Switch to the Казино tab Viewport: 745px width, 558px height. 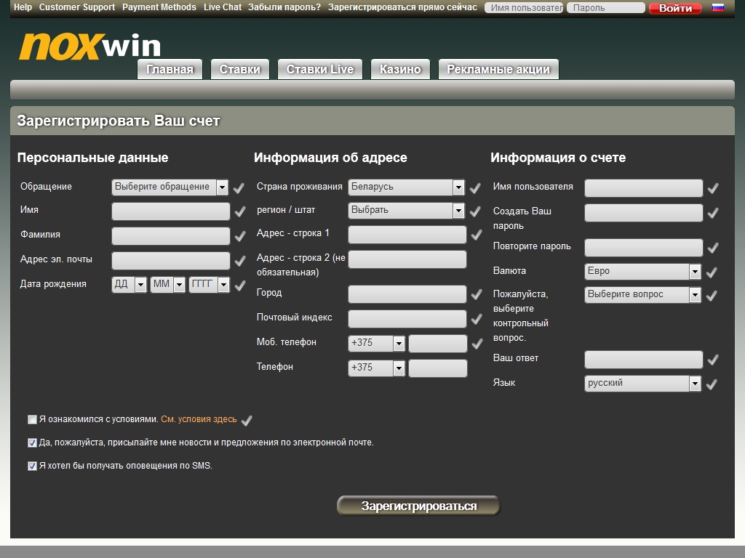(400, 70)
